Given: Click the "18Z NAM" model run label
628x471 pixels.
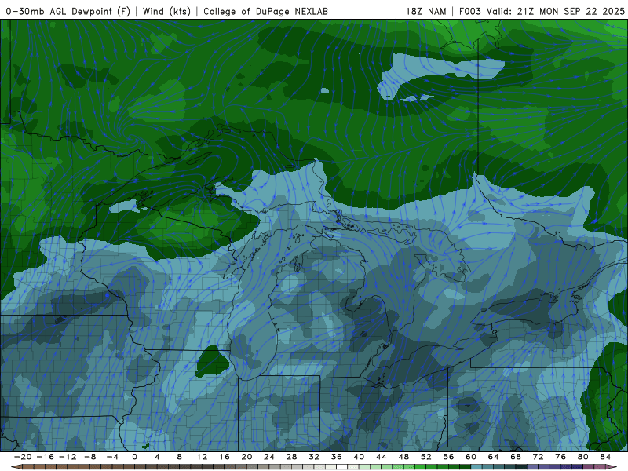Looking at the screenshot, I should coord(426,11).
